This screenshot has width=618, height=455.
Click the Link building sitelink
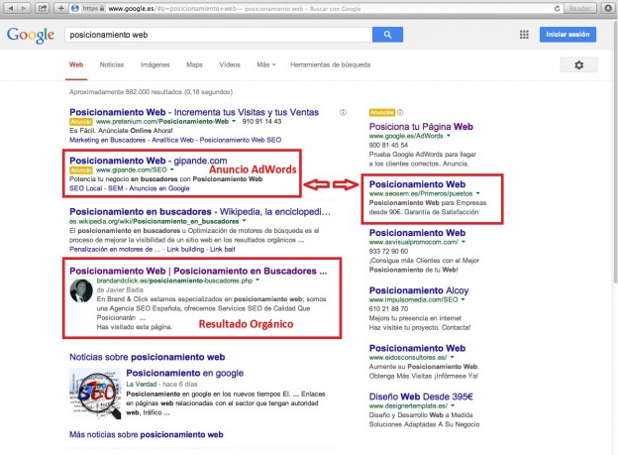pyautogui.click(x=185, y=250)
